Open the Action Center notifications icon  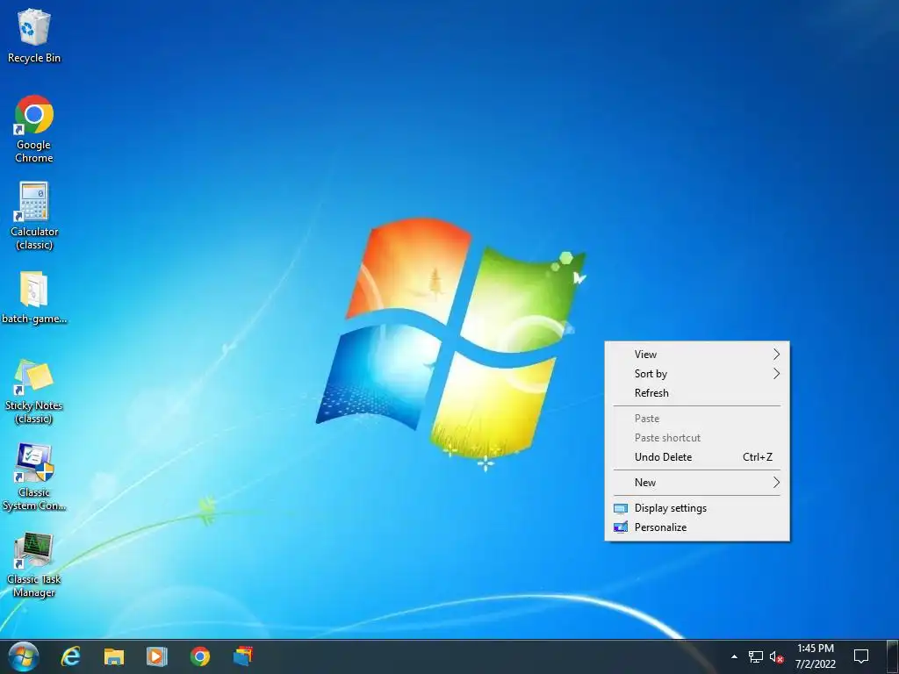click(861, 656)
